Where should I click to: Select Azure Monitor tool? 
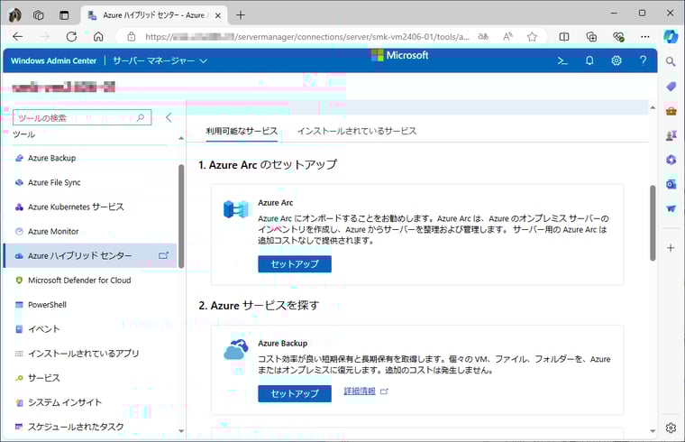[x=90, y=231]
